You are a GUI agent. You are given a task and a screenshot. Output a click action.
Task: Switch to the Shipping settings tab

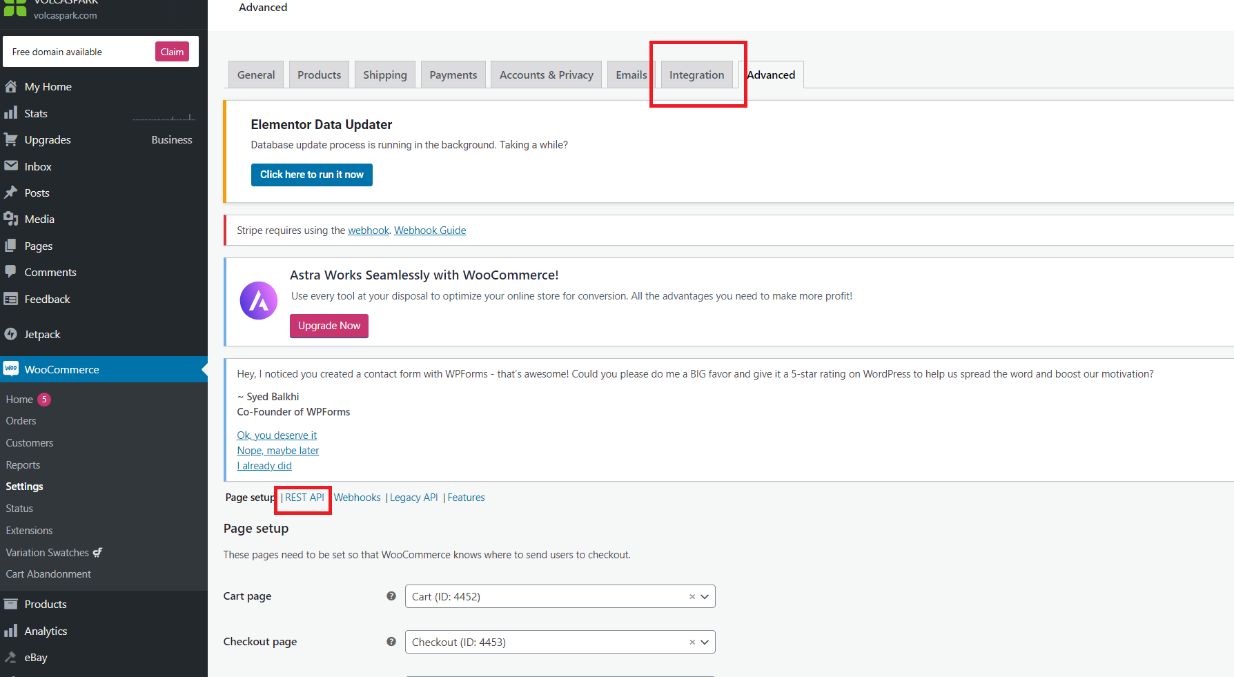click(x=385, y=75)
